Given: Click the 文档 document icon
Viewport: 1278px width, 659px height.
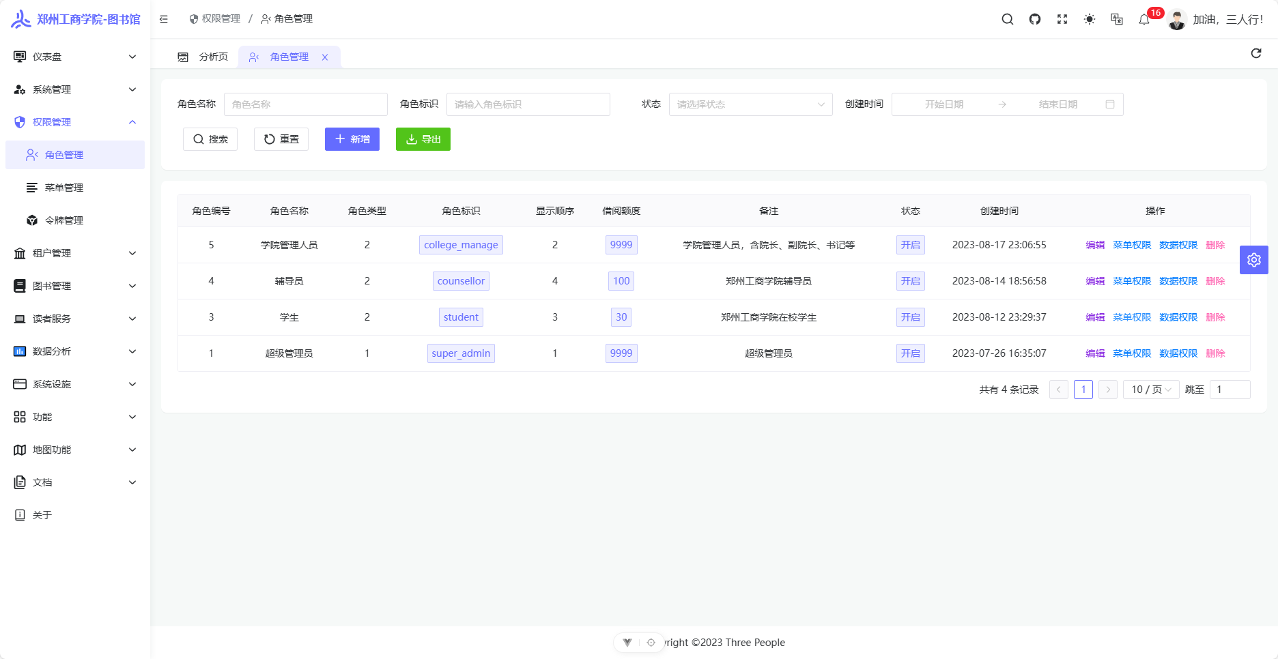Looking at the screenshot, I should click(x=20, y=482).
